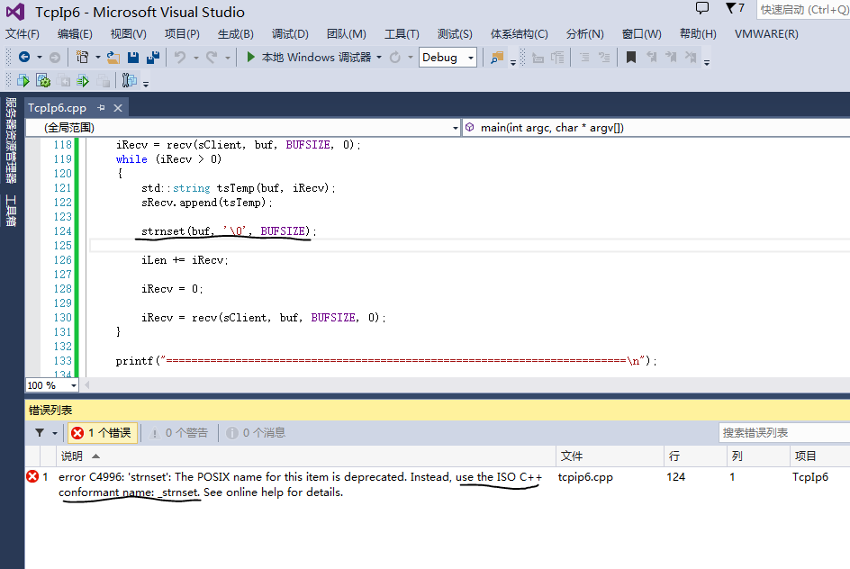Expand the navigate backward history dropdown arrow
Image resolution: width=850 pixels, height=569 pixels.
tap(40, 58)
